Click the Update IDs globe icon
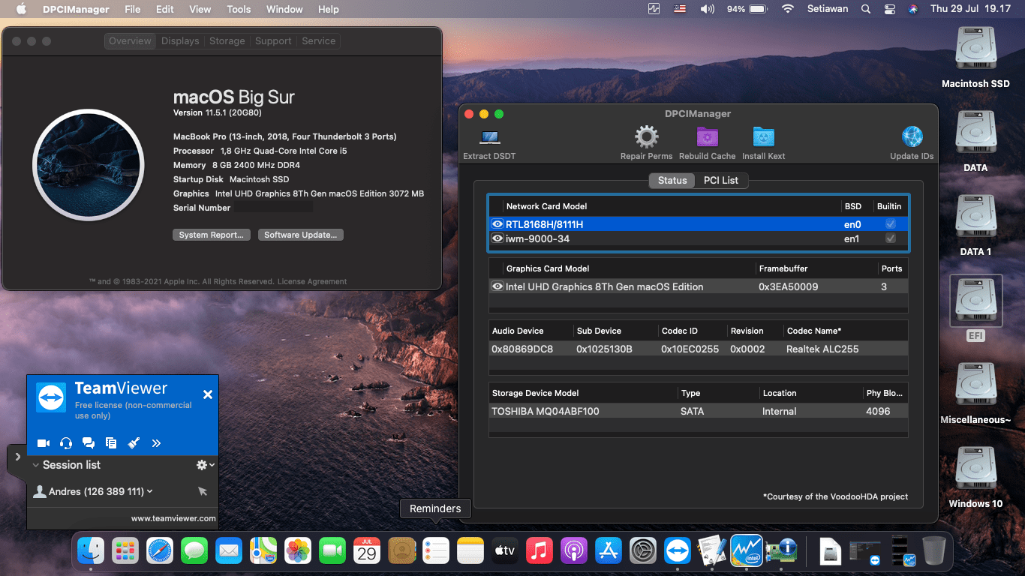 coord(912,137)
